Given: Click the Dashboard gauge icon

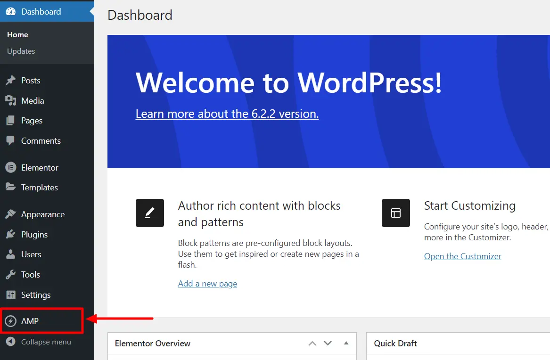Looking at the screenshot, I should tap(11, 12).
